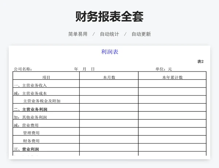Click the blue 利润表 table title
This screenshot has width=219, height=168.
[x=109, y=52]
